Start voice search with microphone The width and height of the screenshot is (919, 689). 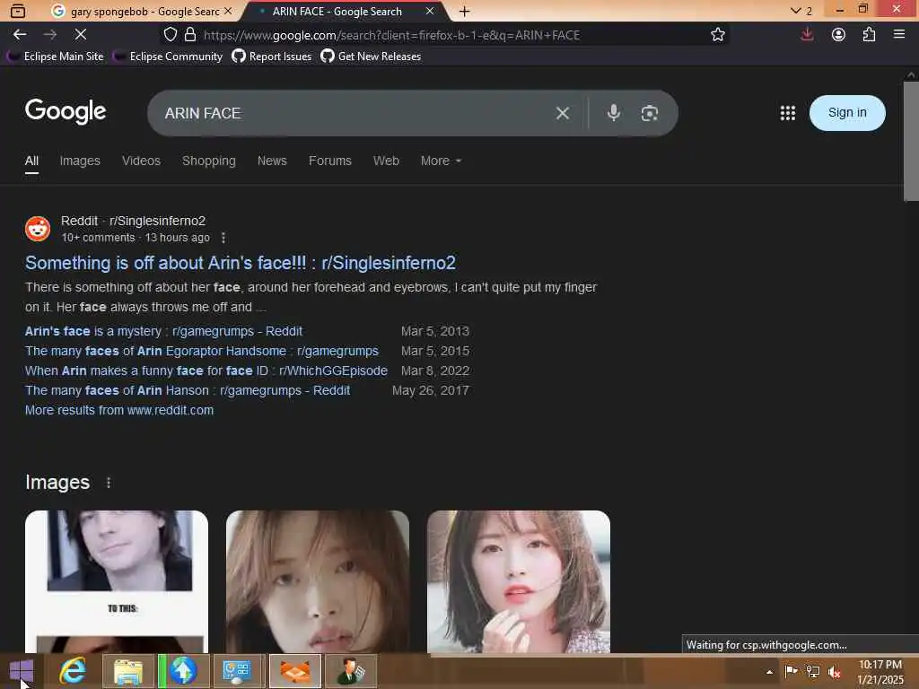[613, 112]
